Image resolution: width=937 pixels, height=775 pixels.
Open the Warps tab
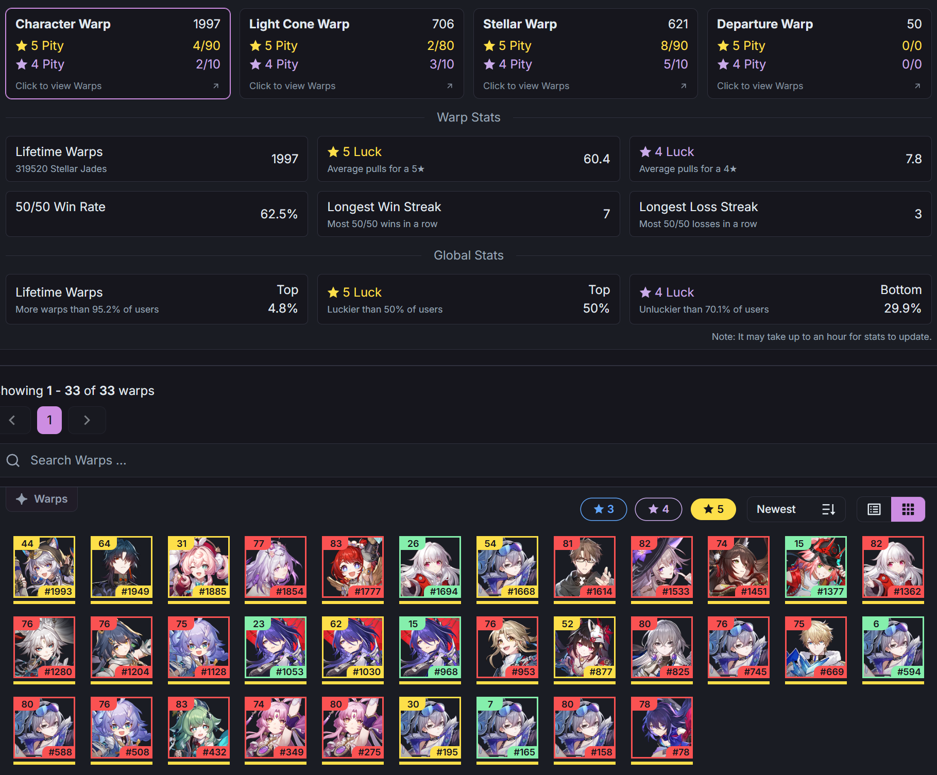tap(42, 499)
